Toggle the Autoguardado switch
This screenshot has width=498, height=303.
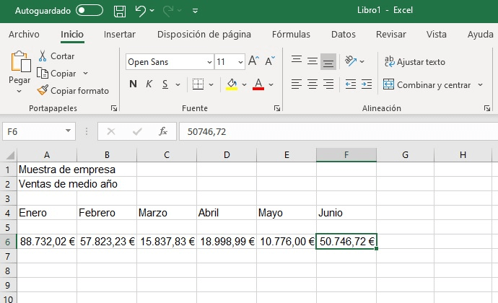(x=89, y=11)
